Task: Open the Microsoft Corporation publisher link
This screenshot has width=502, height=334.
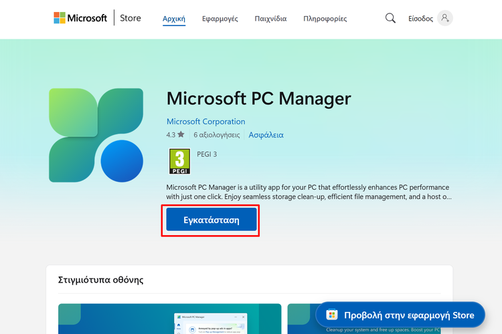Action: pos(206,122)
